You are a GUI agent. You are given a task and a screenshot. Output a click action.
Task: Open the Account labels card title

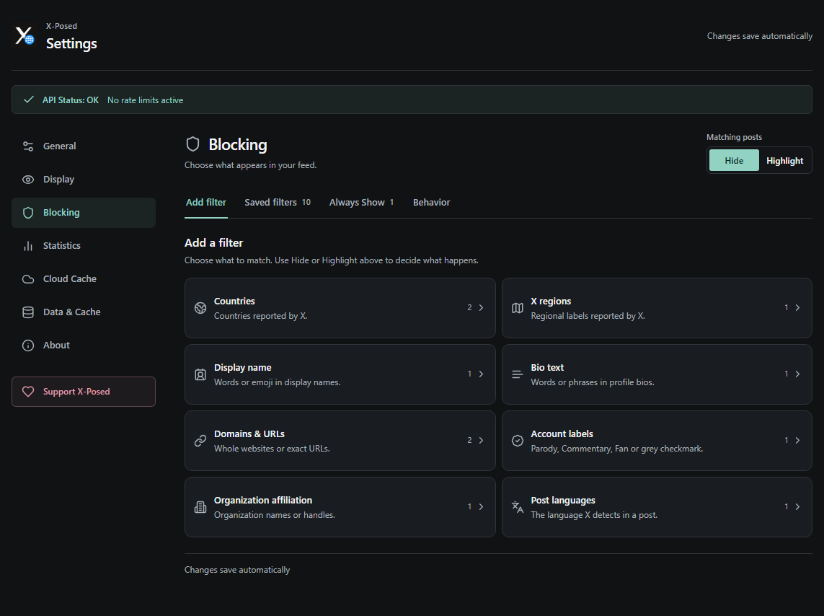(x=562, y=434)
